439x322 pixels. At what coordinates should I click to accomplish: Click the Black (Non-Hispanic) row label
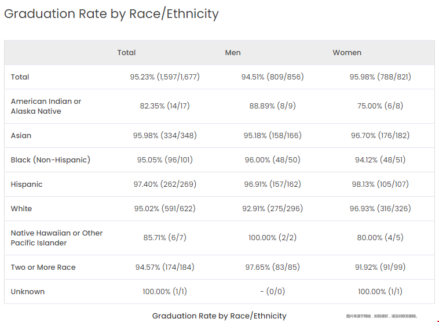(x=50, y=160)
